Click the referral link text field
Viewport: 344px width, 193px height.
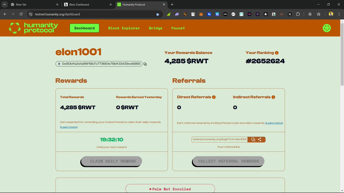220,140
